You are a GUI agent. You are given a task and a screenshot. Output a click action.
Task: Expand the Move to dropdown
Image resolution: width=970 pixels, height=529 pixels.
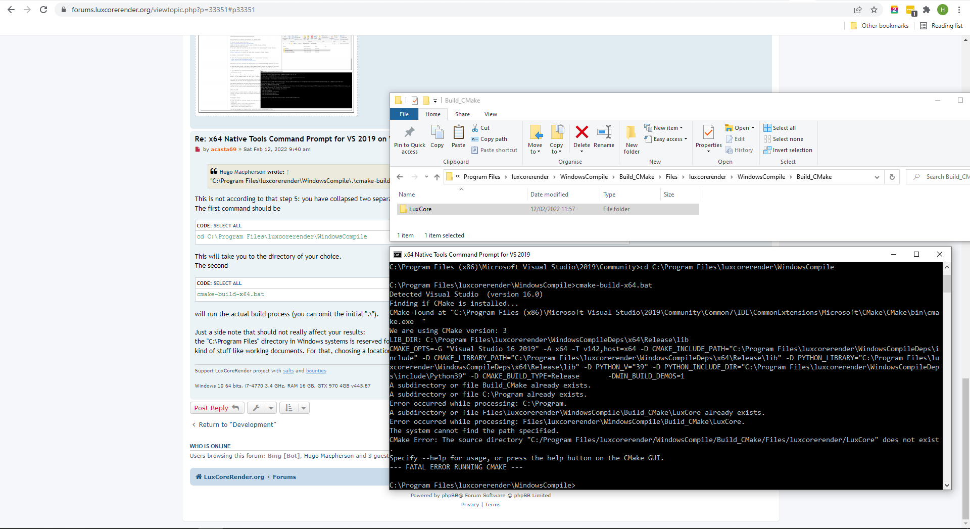535,152
